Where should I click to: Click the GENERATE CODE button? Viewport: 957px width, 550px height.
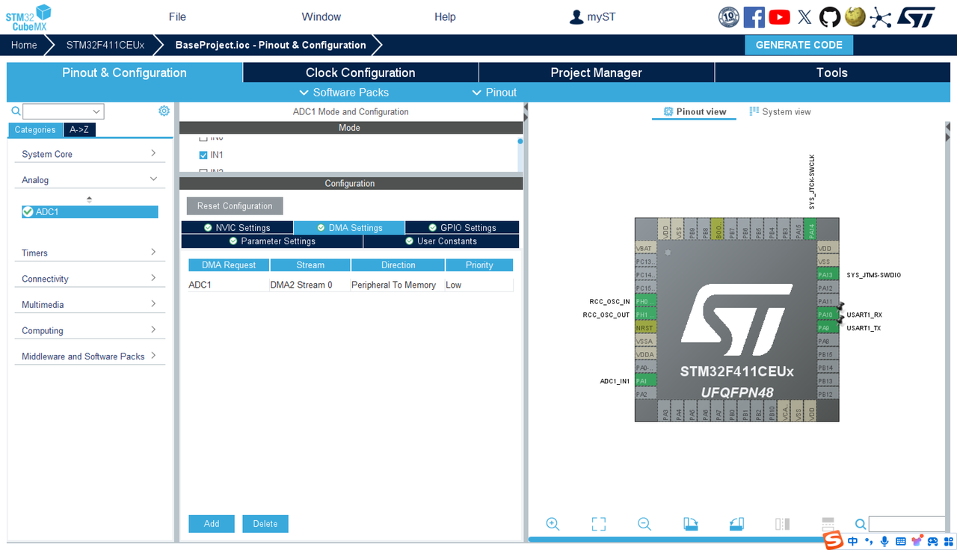pyautogui.click(x=798, y=45)
